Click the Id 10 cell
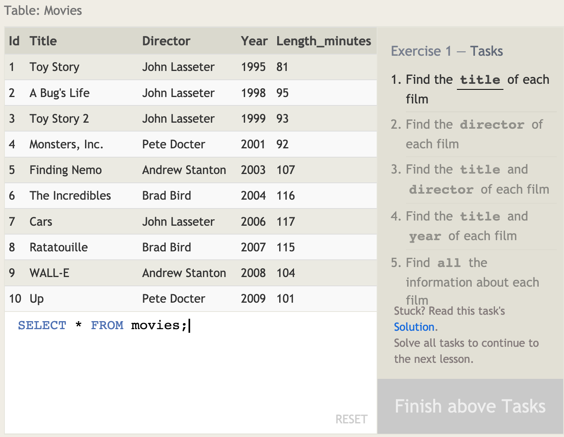 (15, 299)
